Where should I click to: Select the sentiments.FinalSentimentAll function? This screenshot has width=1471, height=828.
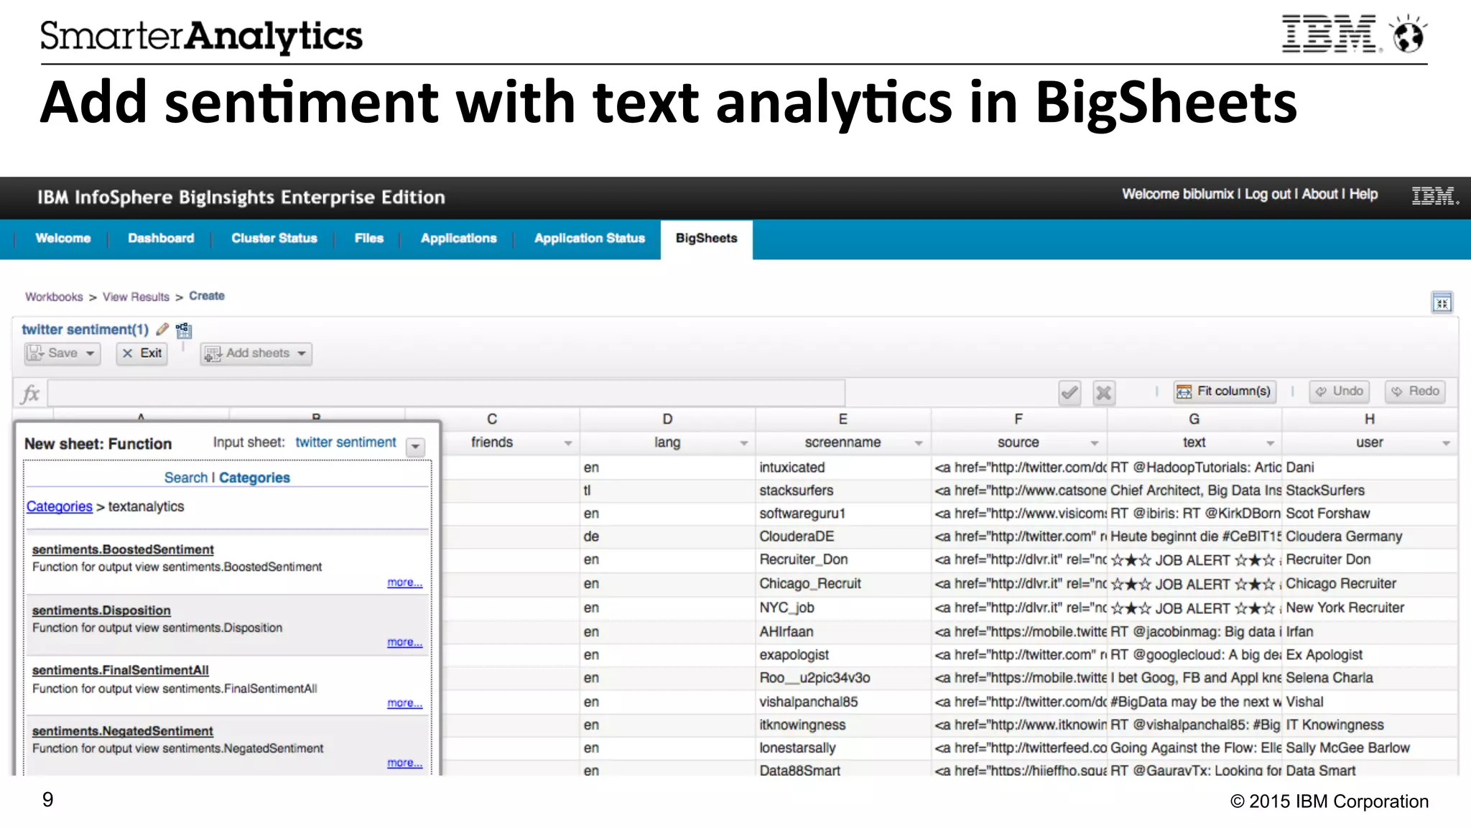pos(121,670)
